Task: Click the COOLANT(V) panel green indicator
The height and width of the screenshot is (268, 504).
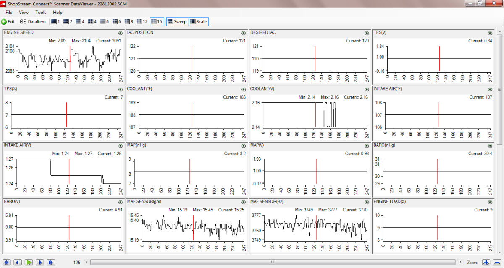Action: point(367,89)
